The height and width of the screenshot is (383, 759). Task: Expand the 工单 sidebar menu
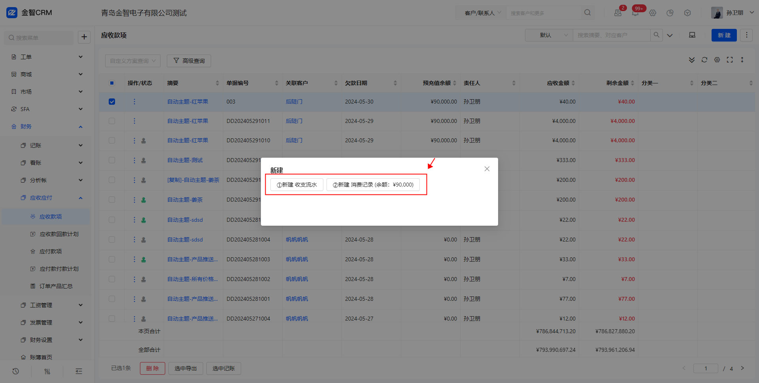point(47,57)
